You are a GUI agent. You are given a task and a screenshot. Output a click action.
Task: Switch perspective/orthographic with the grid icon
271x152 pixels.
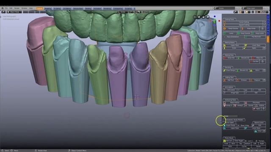(x=195, y=17)
